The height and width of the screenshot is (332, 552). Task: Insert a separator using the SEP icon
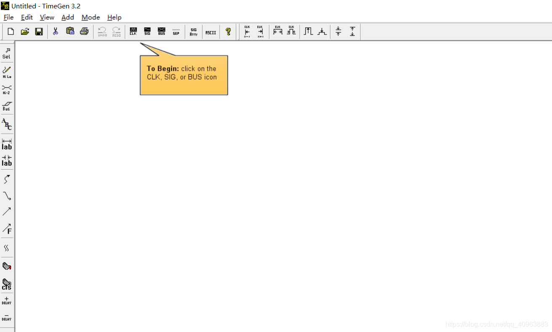[x=176, y=32]
